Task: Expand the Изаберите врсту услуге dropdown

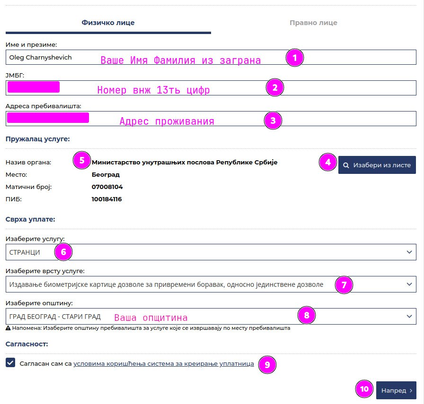Action: click(x=211, y=284)
